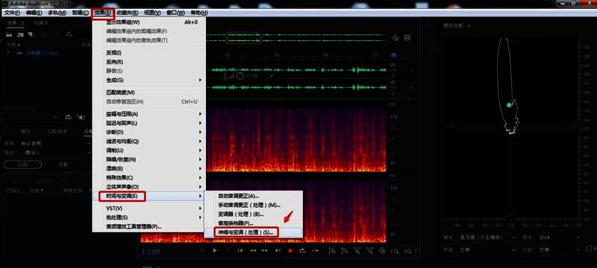Click the 扫描 button in diagnostics panel

pos(22,165)
